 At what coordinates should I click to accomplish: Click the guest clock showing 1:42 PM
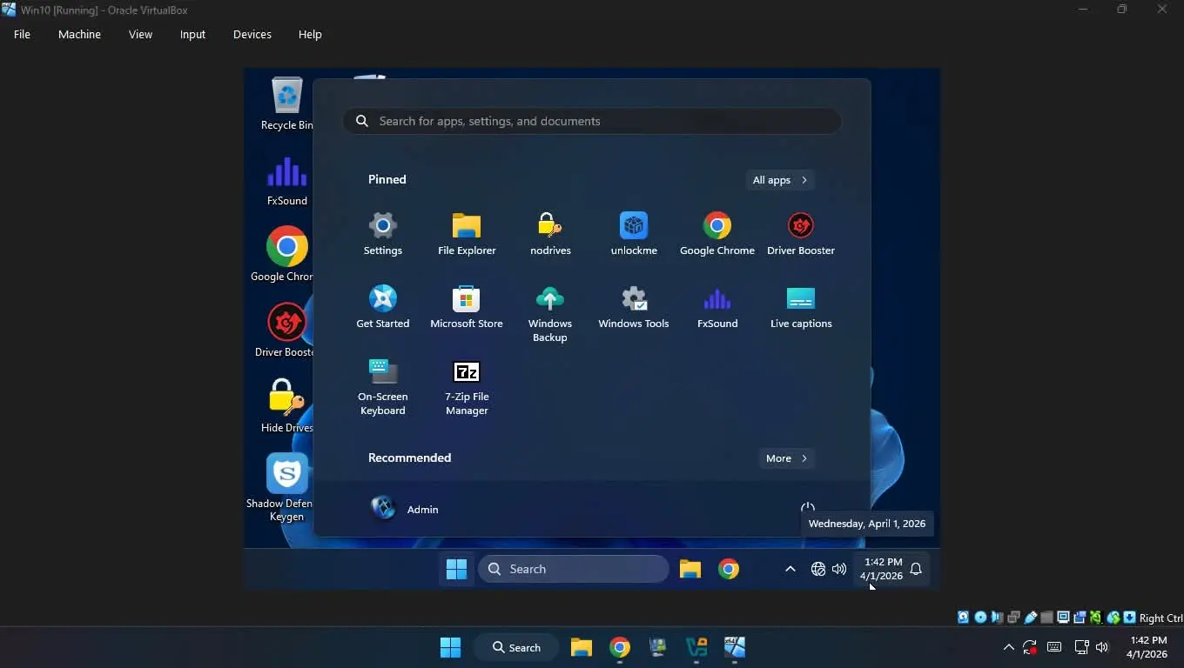(x=882, y=569)
